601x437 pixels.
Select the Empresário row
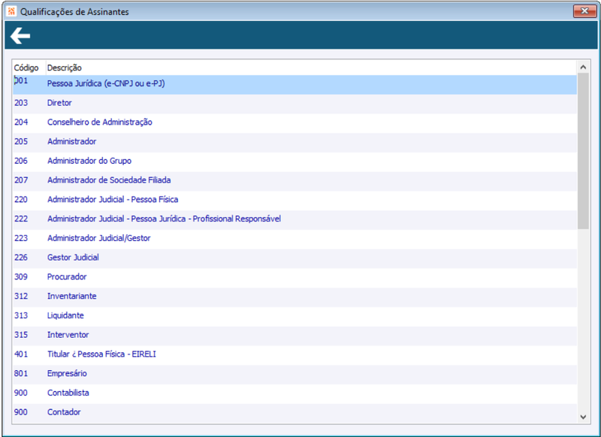click(x=294, y=375)
